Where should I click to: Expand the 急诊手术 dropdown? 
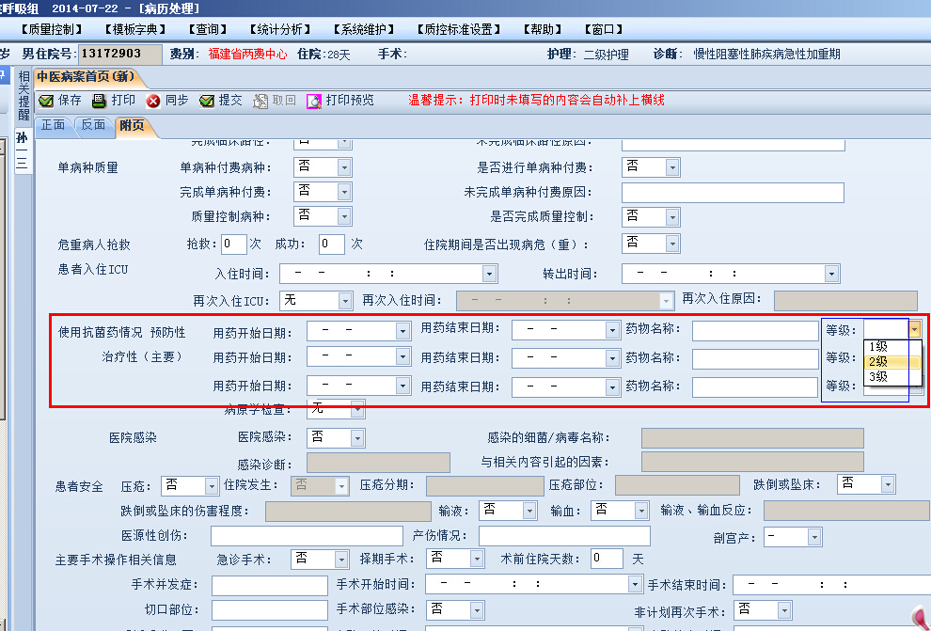pos(340,560)
